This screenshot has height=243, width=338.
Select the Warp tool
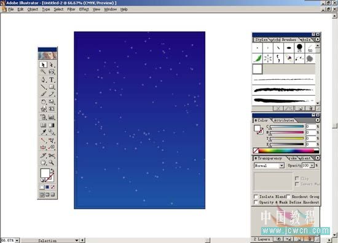point(43,109)
